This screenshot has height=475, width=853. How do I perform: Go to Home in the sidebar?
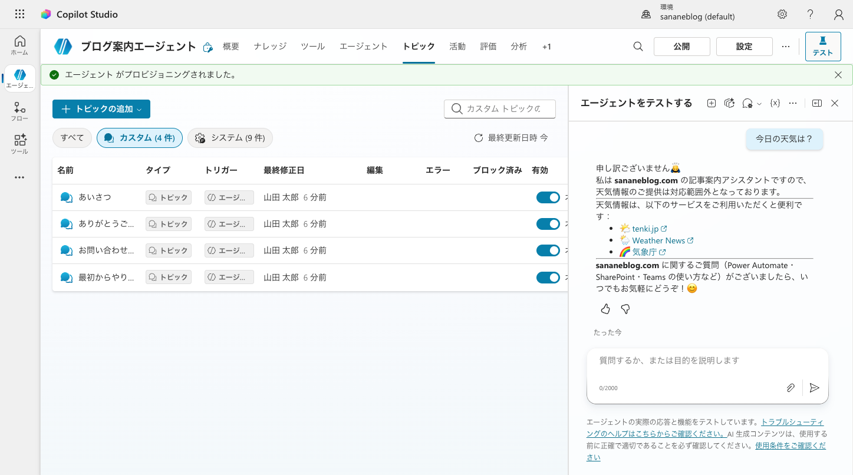pos(19,45)
